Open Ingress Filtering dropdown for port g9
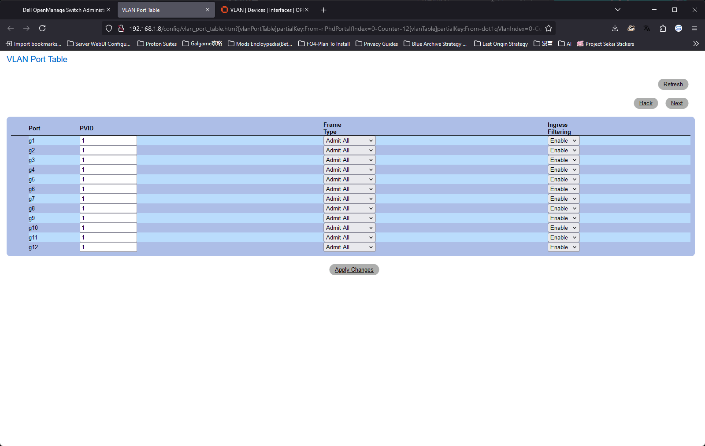 564,218
